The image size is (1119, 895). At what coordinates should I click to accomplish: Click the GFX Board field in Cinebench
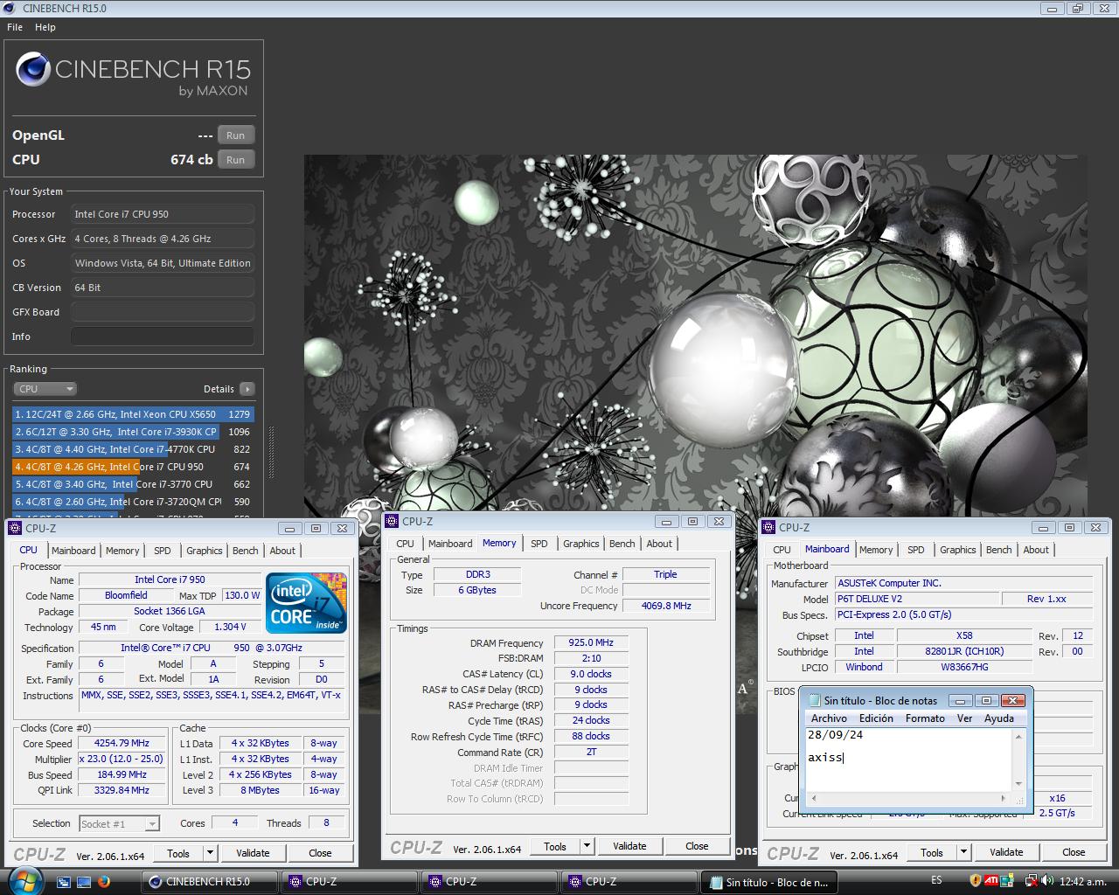pos(163,312)
